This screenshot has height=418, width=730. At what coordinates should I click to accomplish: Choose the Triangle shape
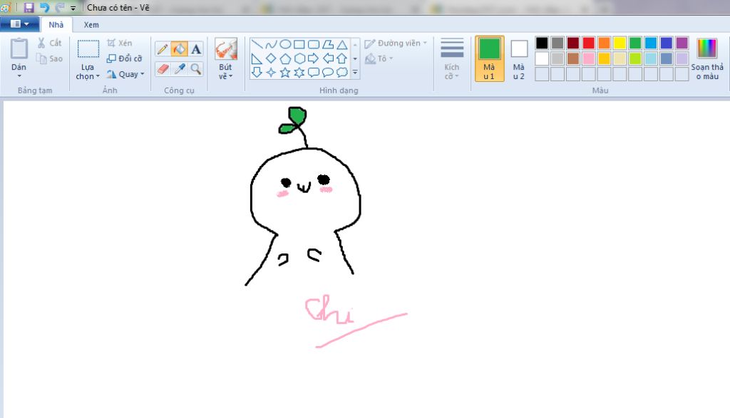[342, 45]
